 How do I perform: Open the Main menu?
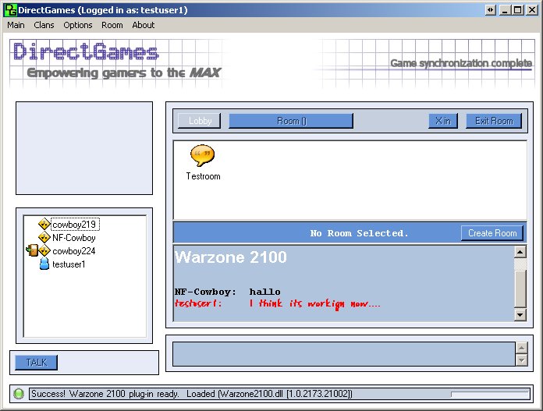[x=16, y=25]
